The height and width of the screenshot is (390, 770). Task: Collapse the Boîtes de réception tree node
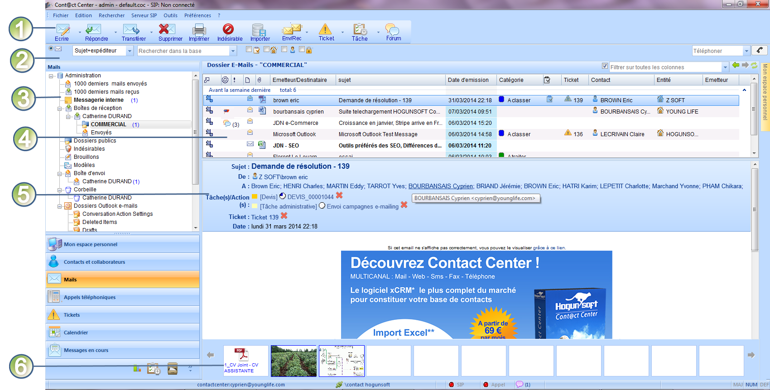(60, 109)
